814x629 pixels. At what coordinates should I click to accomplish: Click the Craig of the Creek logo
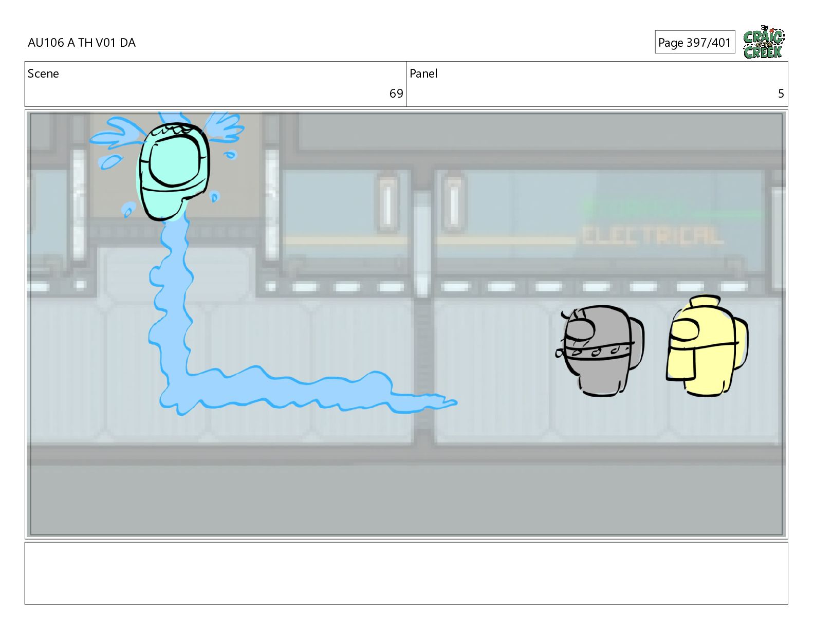pos(764,42)
